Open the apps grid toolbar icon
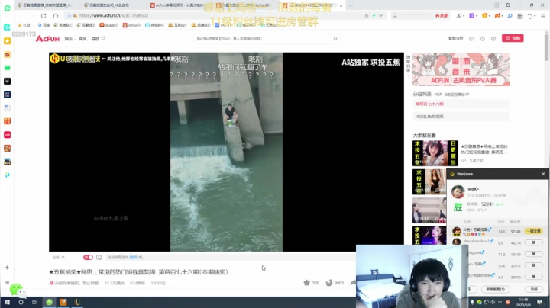550x308 pixels. point(520,16)
